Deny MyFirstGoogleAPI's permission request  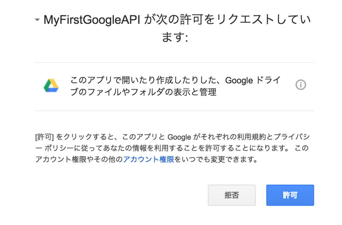[x=231, y=195]
